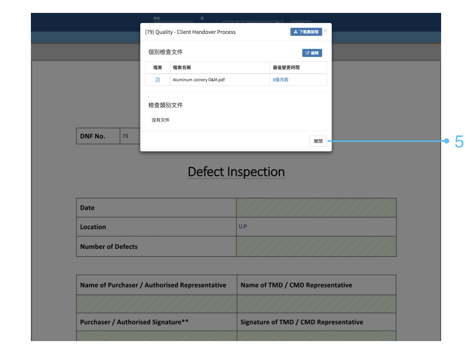
Task: Fill in Name of Purchaser field
Action: [x=157, y=304]
